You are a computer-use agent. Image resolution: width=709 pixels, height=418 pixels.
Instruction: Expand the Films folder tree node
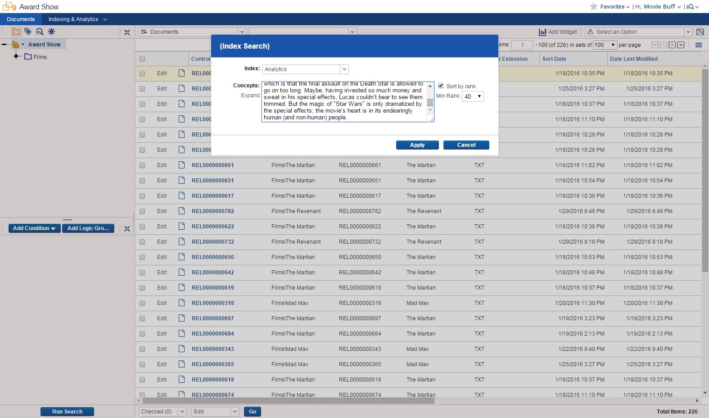click(16, 56)
